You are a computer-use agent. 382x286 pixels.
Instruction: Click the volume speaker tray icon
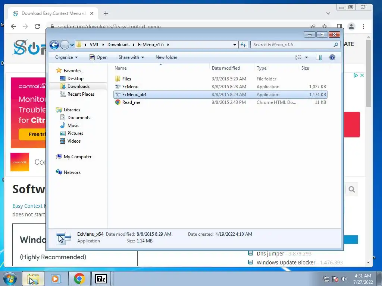[x=344, y=279]
